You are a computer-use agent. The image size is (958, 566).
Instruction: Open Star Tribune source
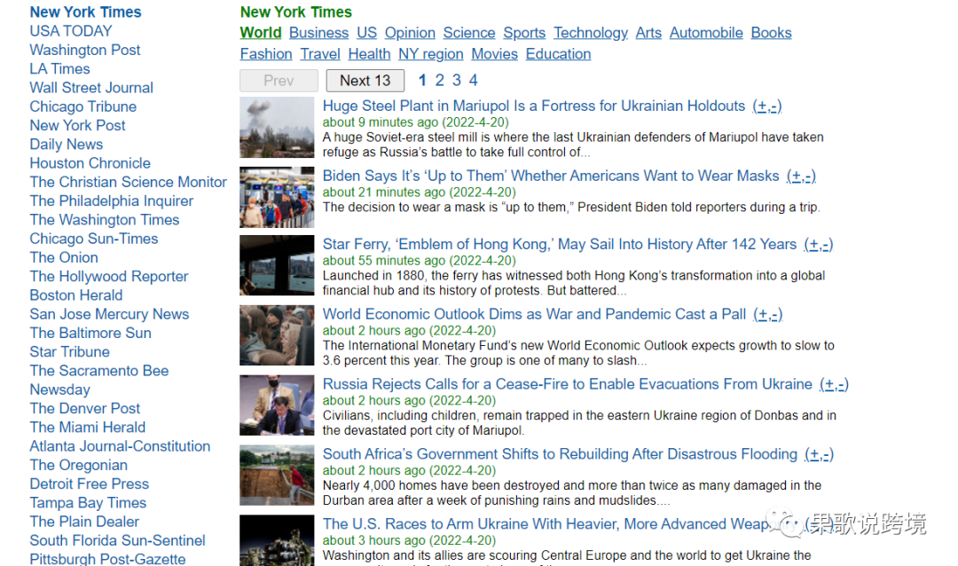point(70,353)
